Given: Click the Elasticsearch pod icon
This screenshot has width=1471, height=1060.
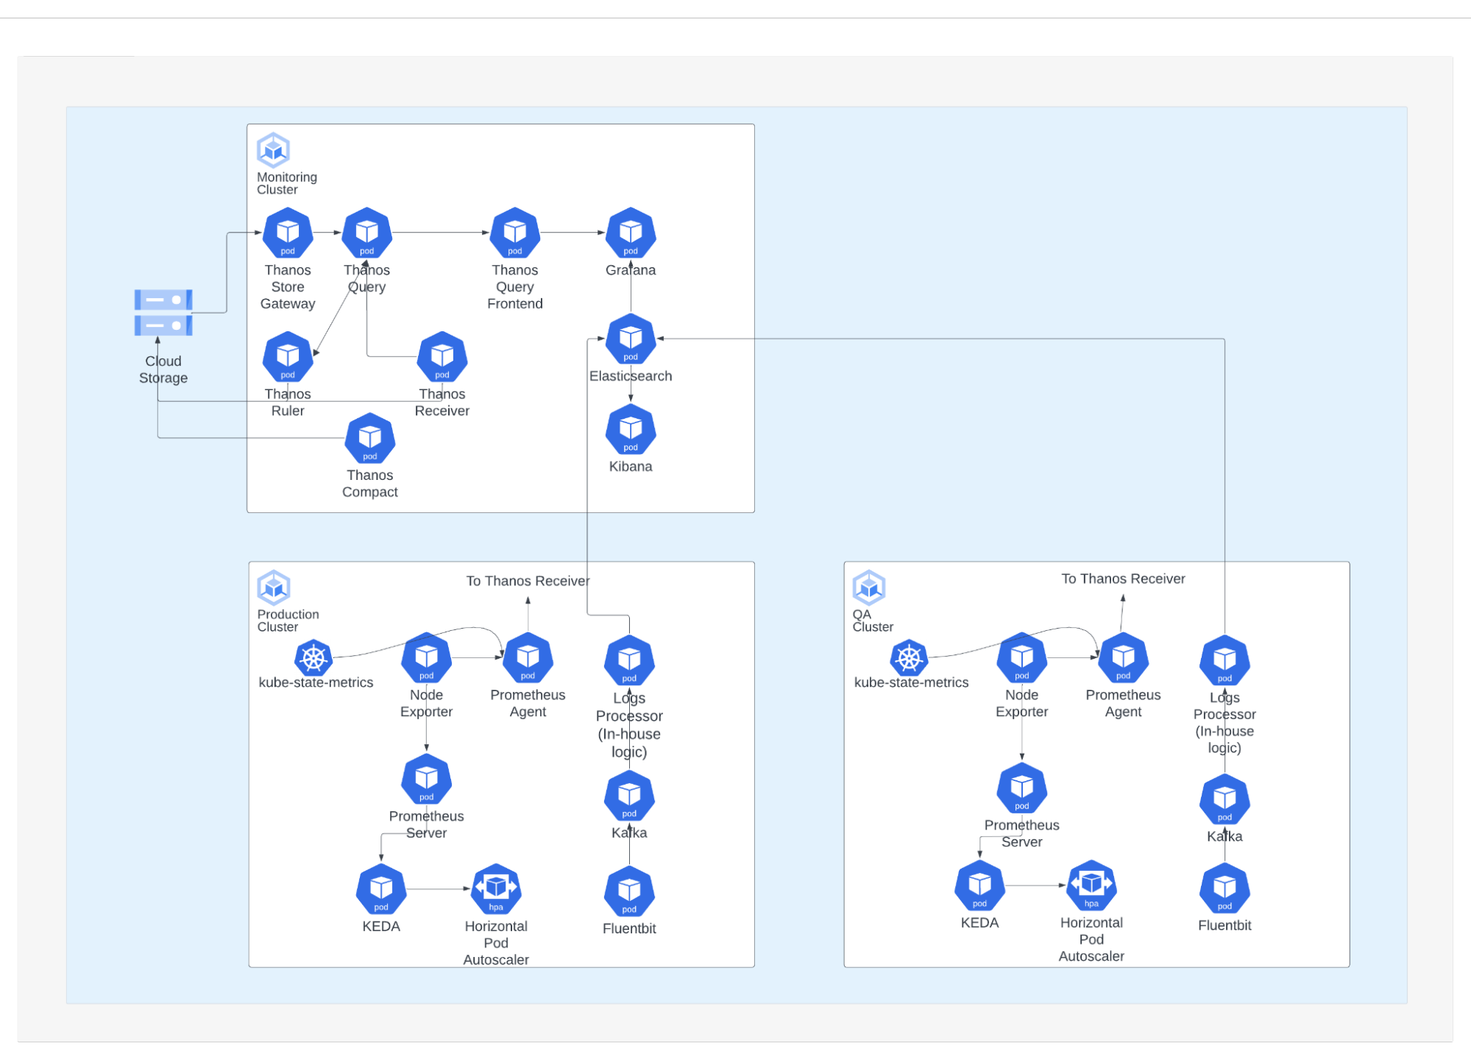Looking at the screenshot, I should [x=631, y=339].
